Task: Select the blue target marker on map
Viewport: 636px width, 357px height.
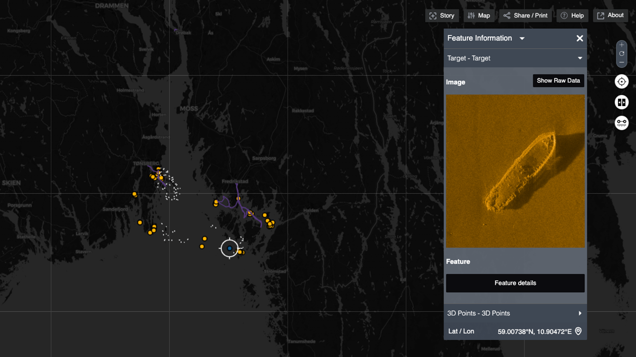Action: click(x=230, y=248)
